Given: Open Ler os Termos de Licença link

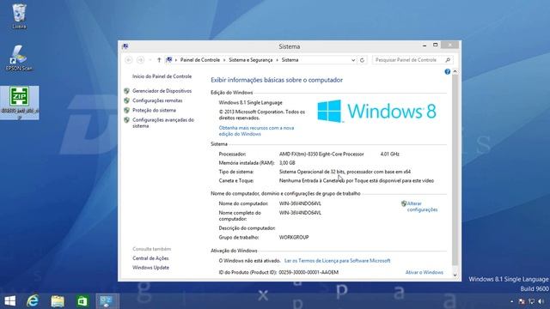Looking at the screenshot, I should point(337,261).
